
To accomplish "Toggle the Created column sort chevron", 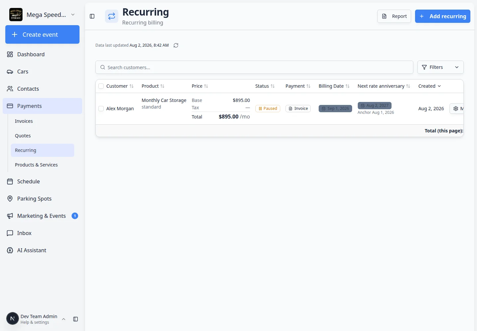I will coord(439,86).
